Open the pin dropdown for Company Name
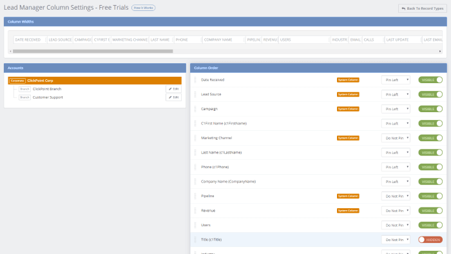Viewport: 451px width, 254px height. [396, 182]
